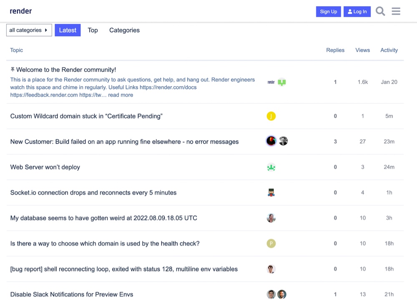Screen dimensions: 417x304
Task: Sort topics by Activity column
Action: tap(389, 50)
